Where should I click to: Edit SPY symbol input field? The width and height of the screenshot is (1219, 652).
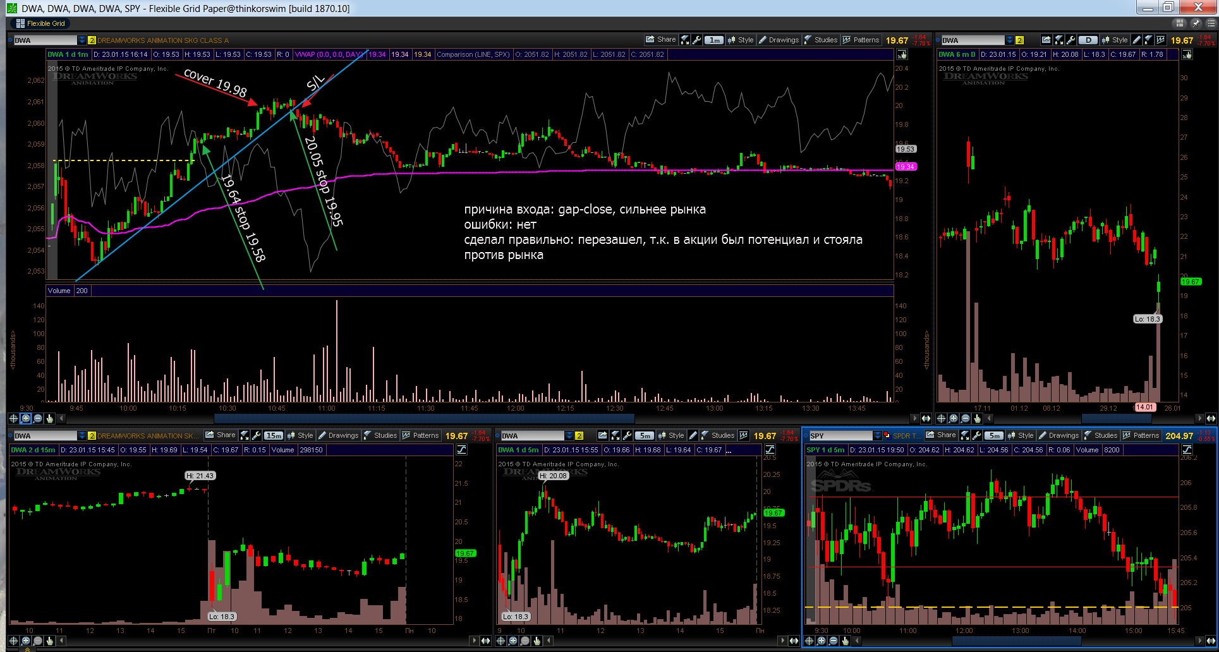(x=840, y=435)
